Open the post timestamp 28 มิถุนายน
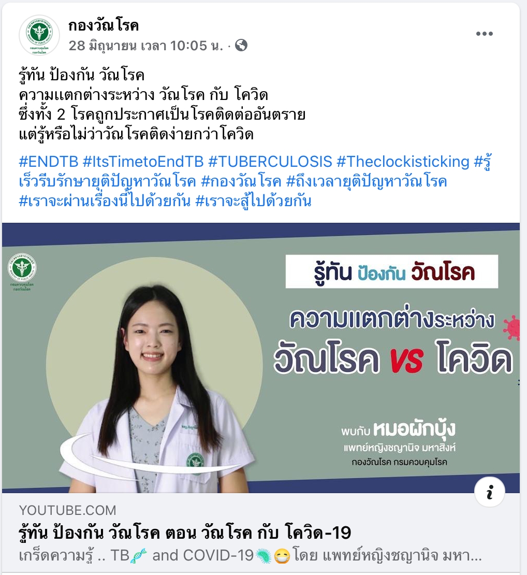 [146, 46]
